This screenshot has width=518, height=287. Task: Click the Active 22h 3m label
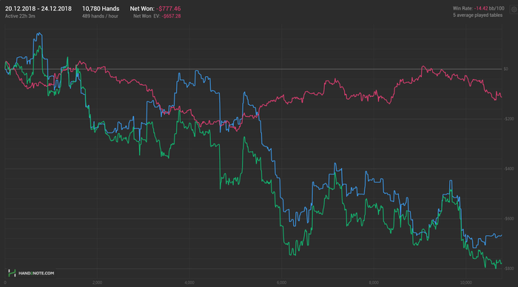[x=20, y=16]
